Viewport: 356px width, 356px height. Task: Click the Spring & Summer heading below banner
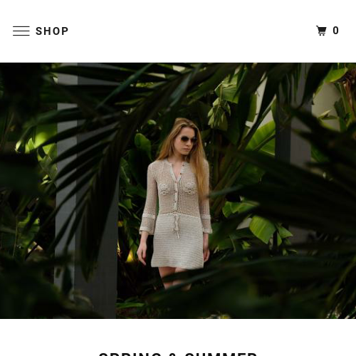click(178, 354)
